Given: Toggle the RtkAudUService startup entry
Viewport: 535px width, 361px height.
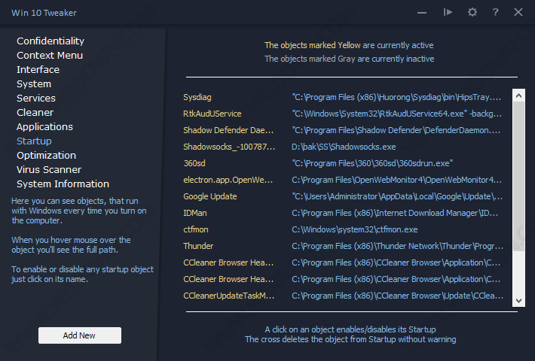Looking at the screenshot, I should coord(212,114).
